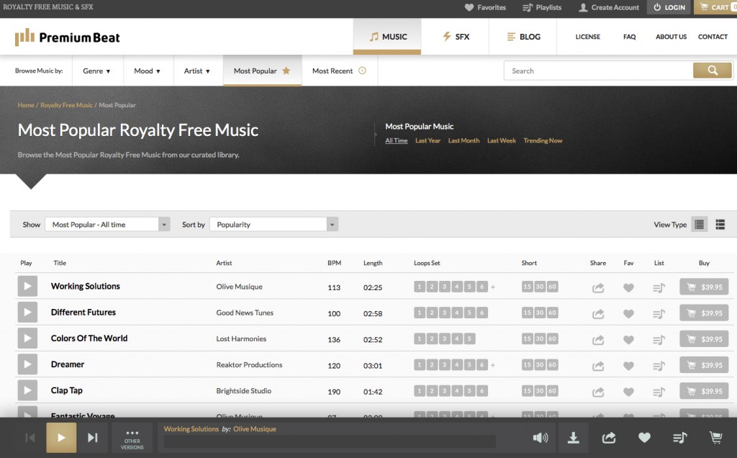Click the player bar play button

point(61,438)
